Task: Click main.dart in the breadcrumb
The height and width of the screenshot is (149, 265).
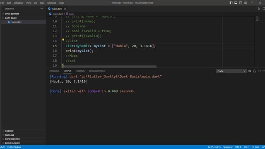Action: (58, 14)
